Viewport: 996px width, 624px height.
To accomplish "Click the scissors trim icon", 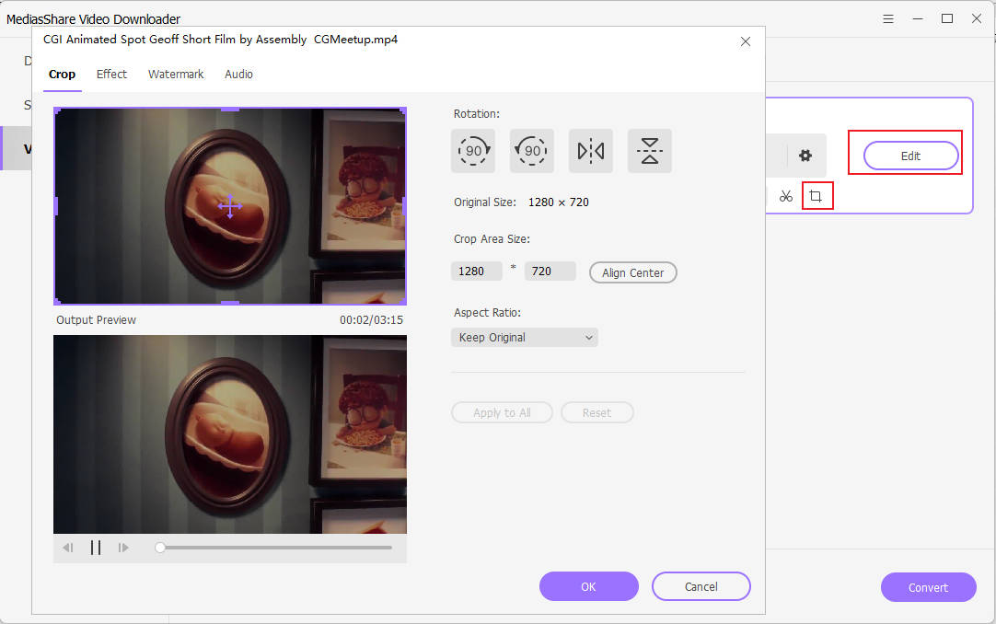I will pos(786,196).
